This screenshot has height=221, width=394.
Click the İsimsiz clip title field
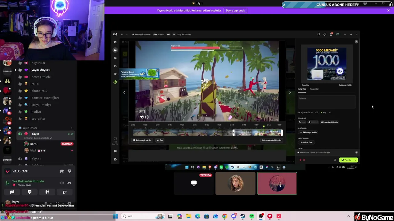[x=327, y=102]
